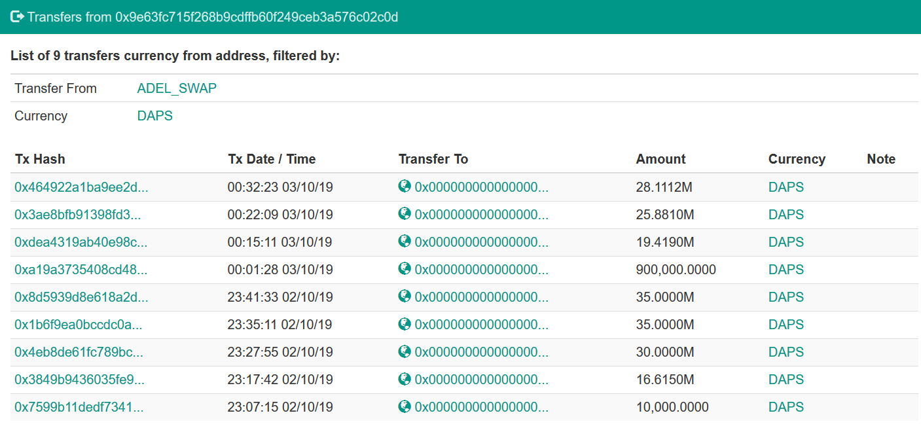Open recipient address in 00:15:11 row
The image size is (921, 428).
482,242
